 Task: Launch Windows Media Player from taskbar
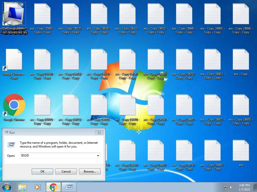click(37, 187)
